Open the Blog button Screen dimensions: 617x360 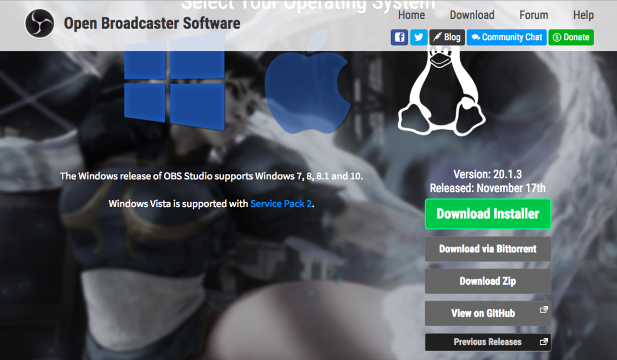(447, 37)
